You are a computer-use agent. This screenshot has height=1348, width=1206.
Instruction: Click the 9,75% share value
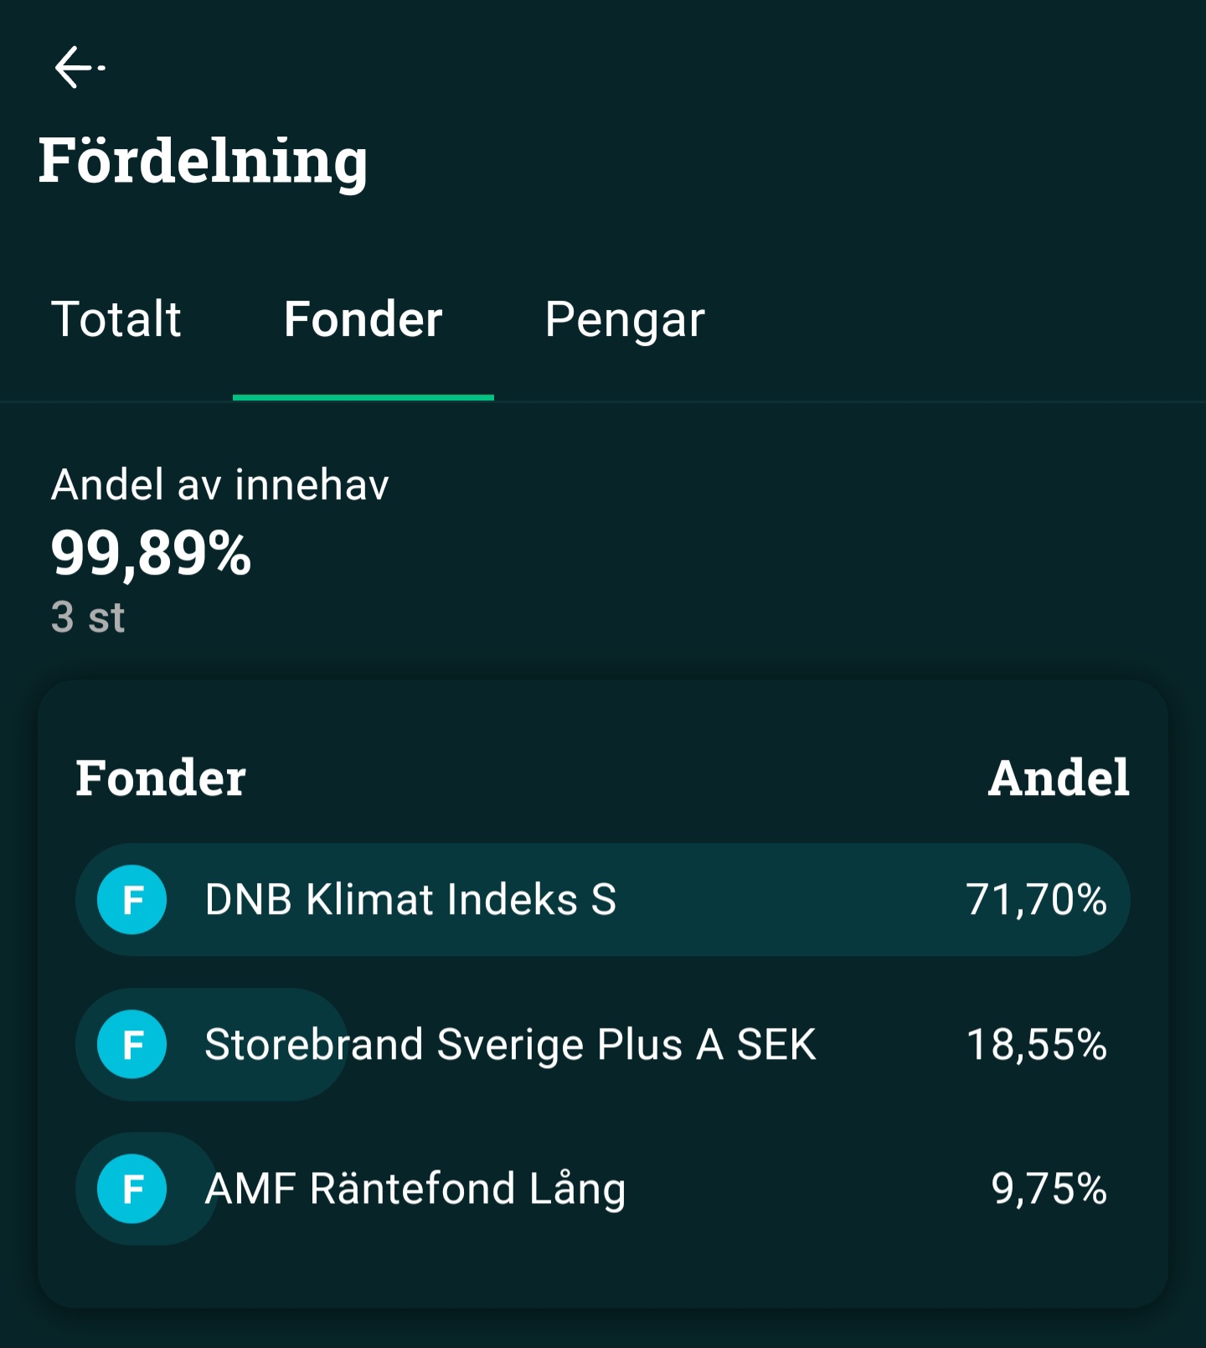[1049, 1189]
